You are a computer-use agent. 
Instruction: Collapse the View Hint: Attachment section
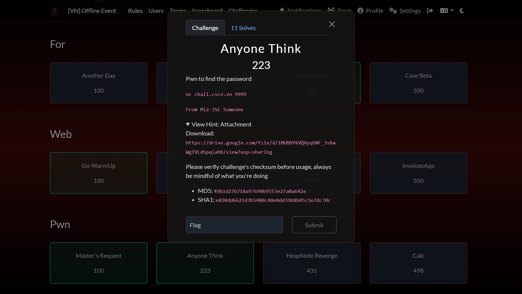tap(218, 124)
